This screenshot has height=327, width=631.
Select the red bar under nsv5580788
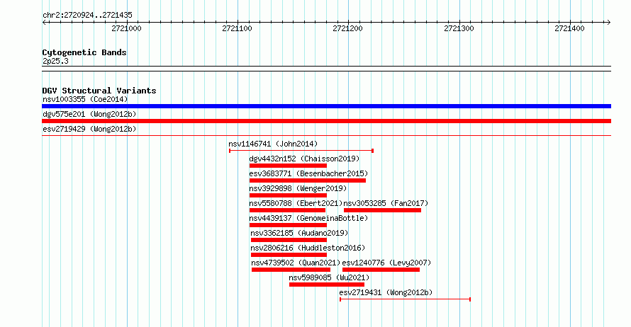[287, 210]
